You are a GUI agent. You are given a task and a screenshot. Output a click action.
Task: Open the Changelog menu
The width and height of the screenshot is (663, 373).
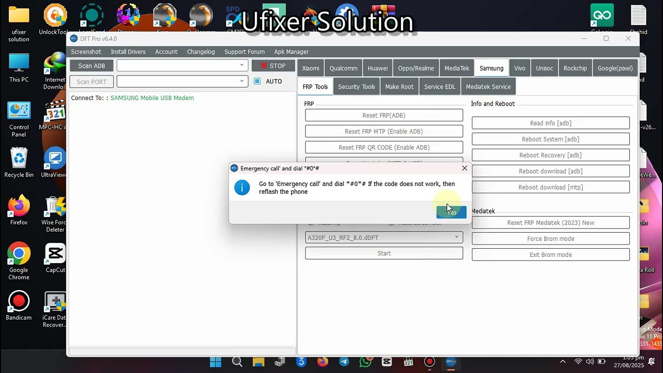tap(201, 52)
